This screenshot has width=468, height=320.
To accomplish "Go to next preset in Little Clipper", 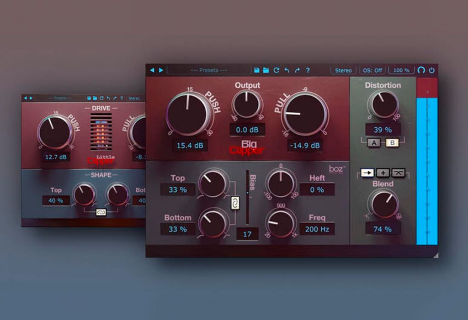I will pyautogui.click(x=31, y=98).
